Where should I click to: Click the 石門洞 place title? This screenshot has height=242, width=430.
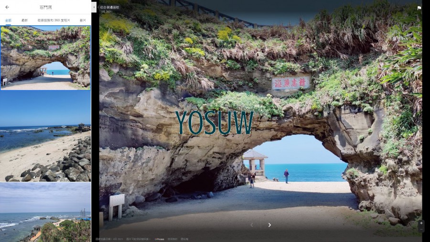pyautogui.click(x=45, y=7)
